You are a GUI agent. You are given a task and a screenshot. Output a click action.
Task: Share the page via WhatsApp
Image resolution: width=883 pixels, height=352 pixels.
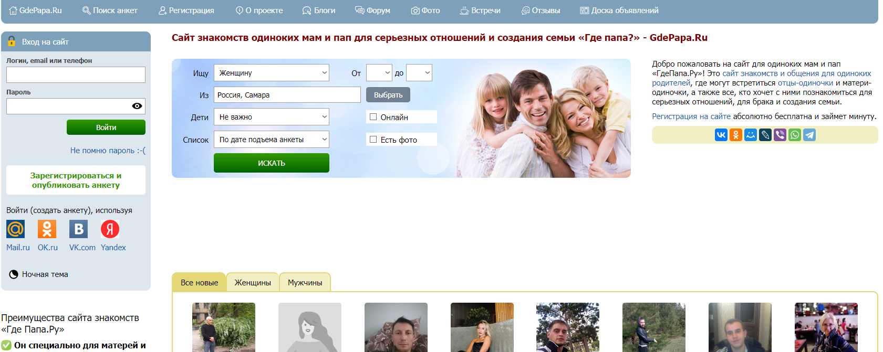pos(795,135)
